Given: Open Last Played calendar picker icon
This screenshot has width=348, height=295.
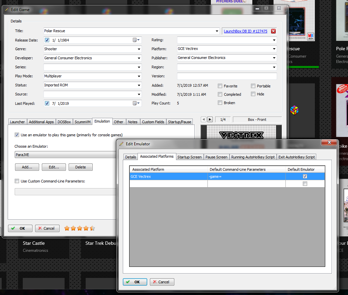Looking at the screenshot, I should 136,103.
